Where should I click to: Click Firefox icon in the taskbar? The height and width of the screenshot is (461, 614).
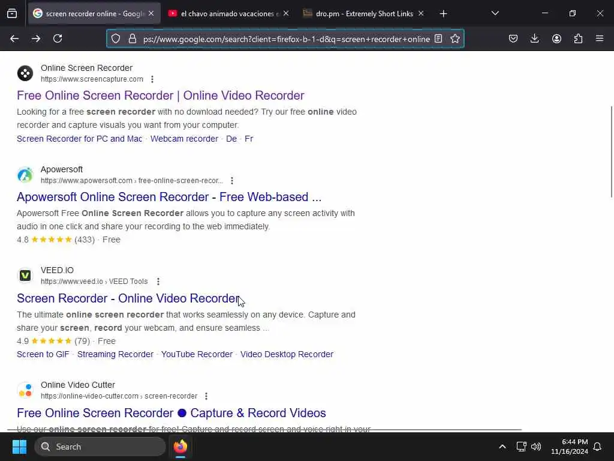coord(180,447)
